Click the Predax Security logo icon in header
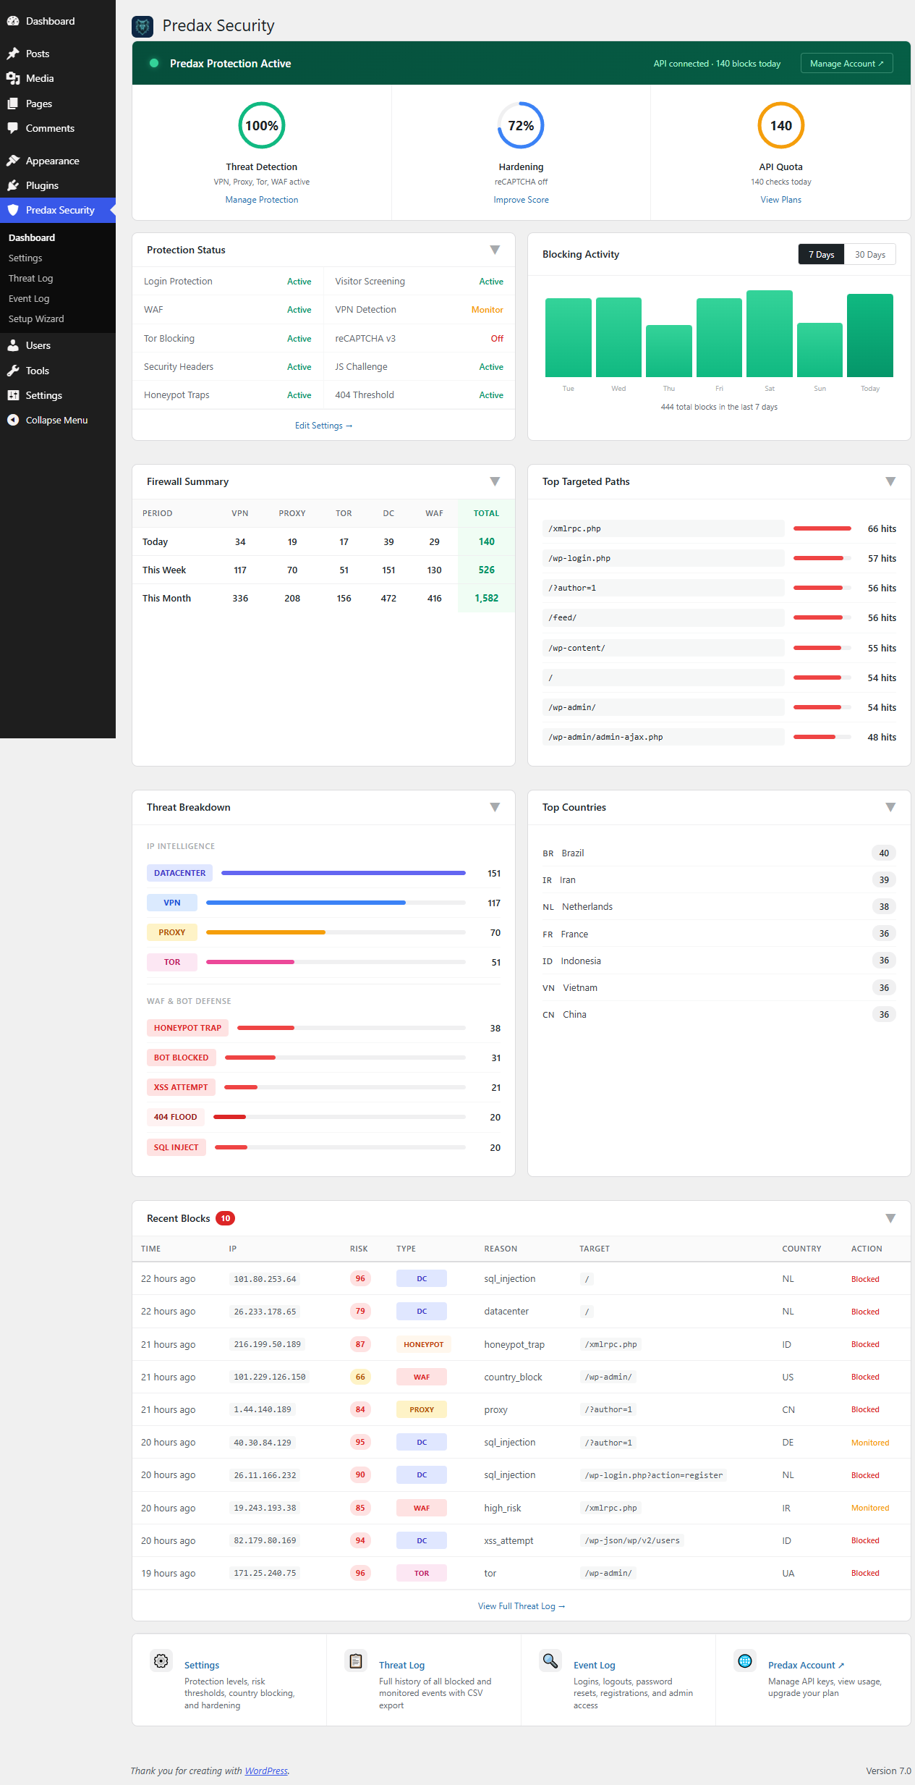915x1785 pixels. (x=142, y=27)
